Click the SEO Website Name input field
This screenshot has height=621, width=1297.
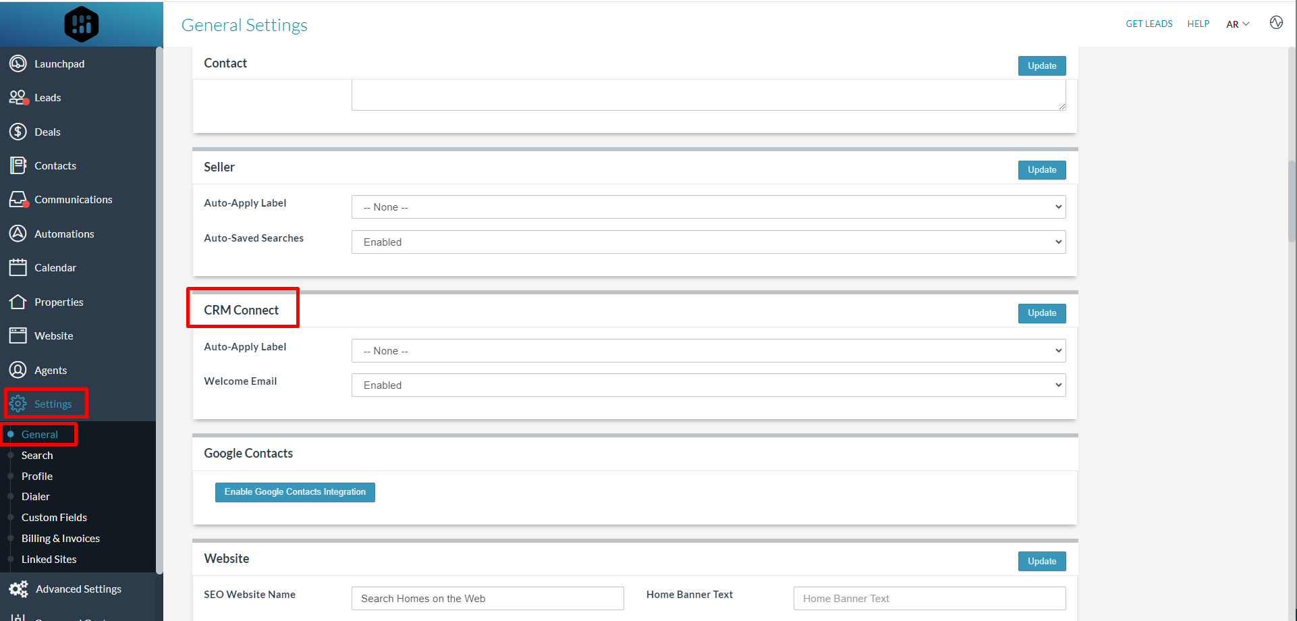(487, 598)
